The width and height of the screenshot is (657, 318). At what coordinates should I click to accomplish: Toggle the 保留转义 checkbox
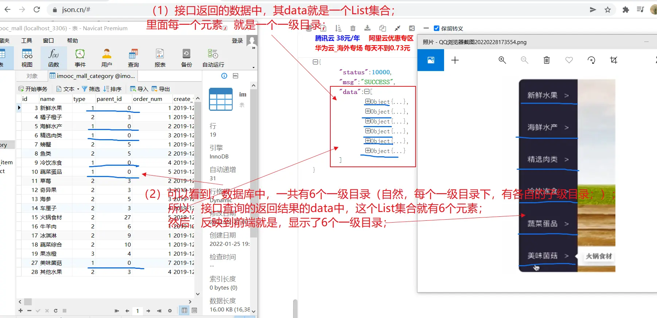[436, 28]
